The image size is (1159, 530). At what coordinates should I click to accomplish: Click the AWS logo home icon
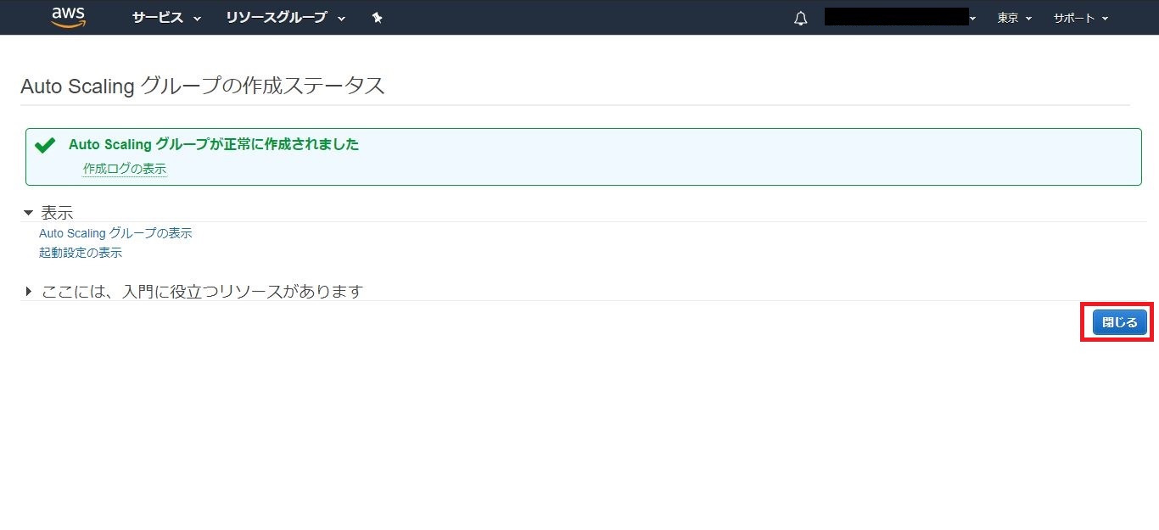68,17
